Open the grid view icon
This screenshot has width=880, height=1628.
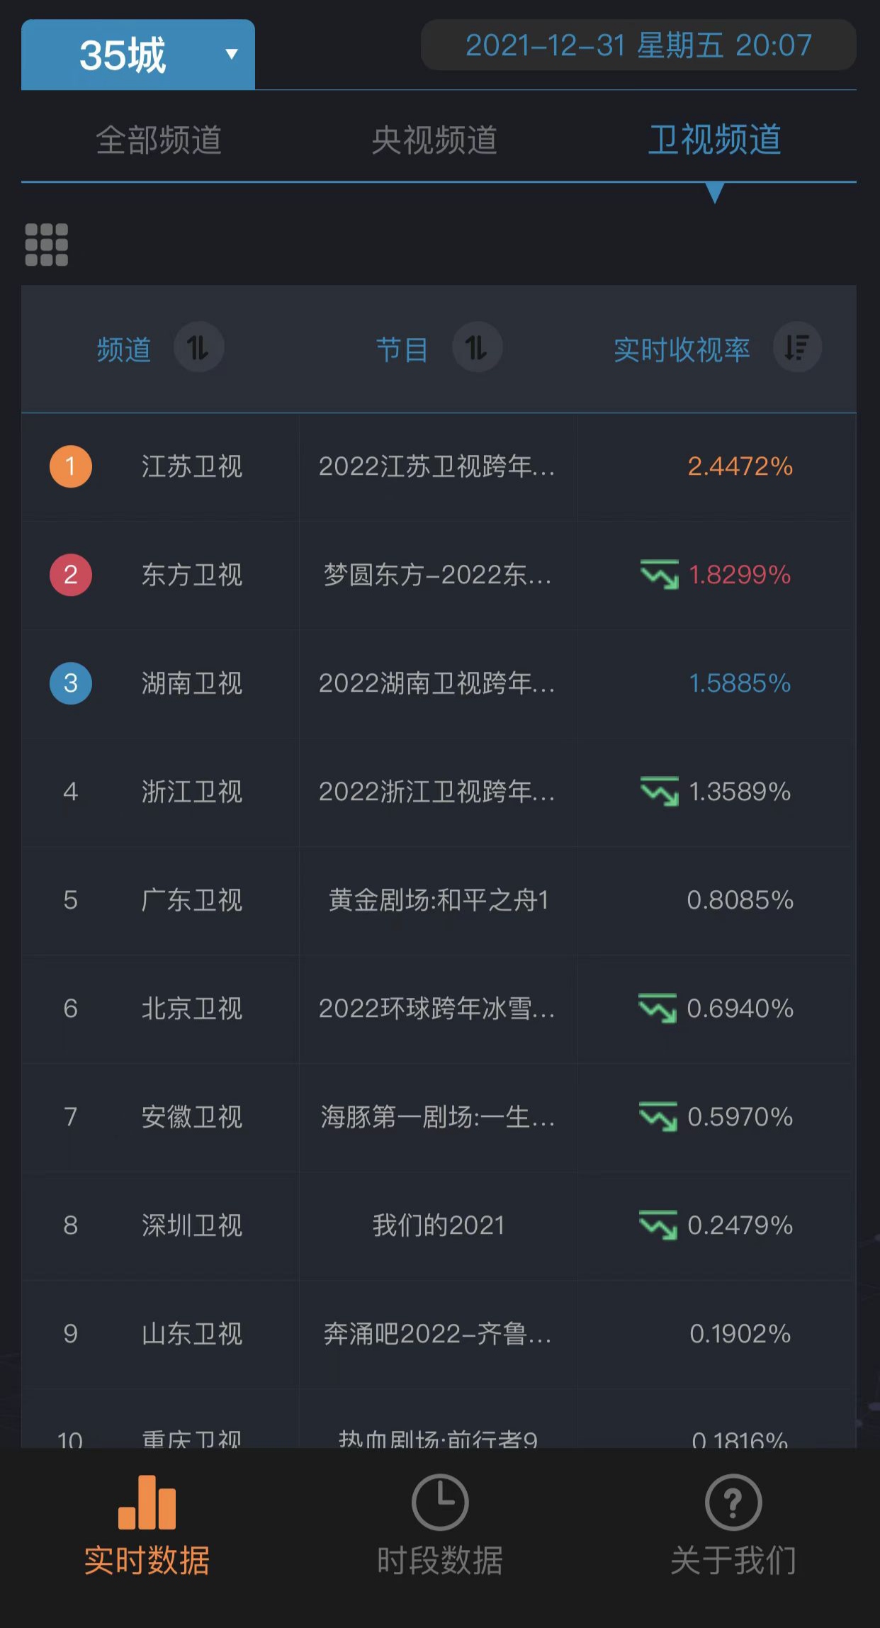pos(47,245)
